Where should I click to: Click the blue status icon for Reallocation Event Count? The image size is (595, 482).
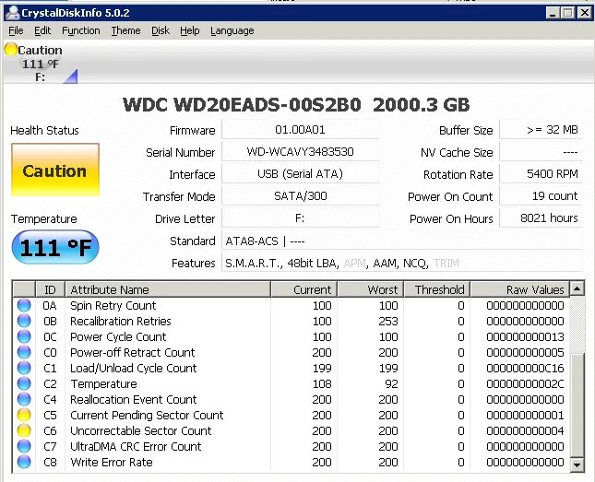(24, 399)
